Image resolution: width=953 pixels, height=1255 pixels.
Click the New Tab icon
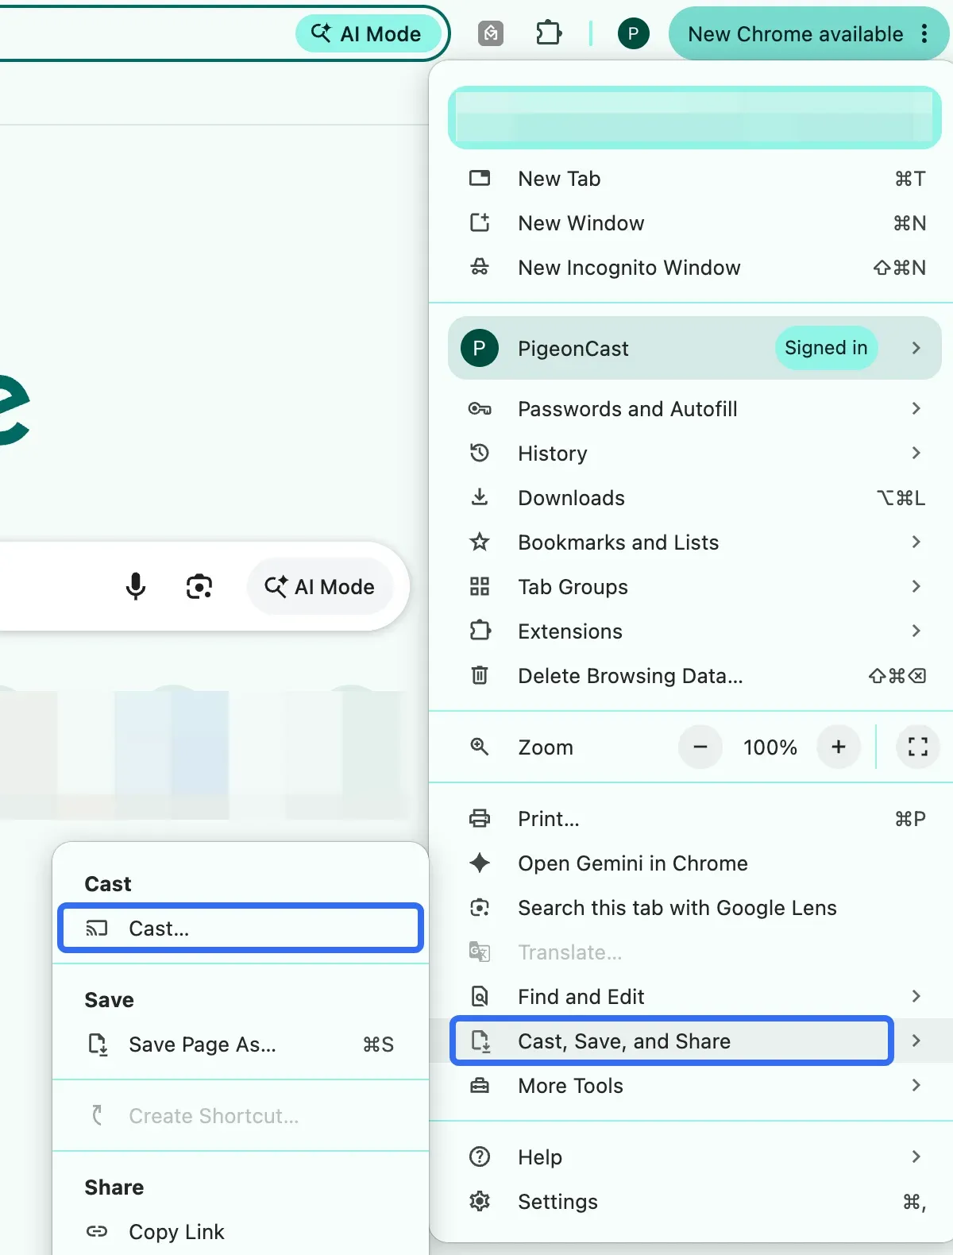(x=480, y=178)
